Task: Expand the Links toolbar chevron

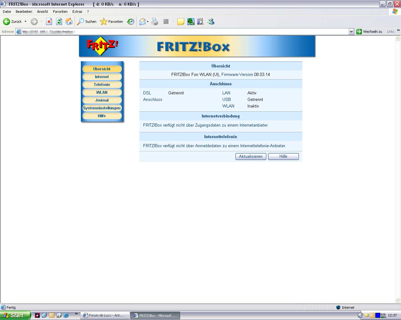Action: pyautogui.click(x=398, y=30)
